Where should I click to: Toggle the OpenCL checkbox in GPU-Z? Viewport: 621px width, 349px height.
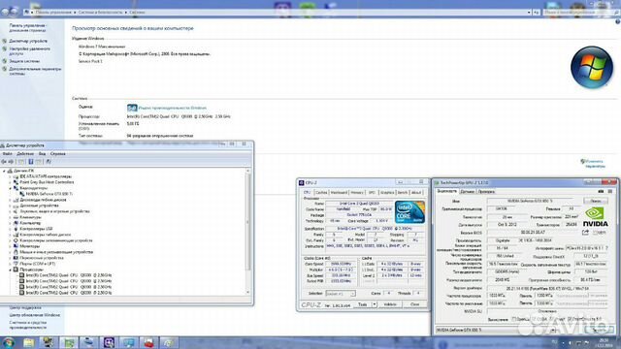(513, 319)
